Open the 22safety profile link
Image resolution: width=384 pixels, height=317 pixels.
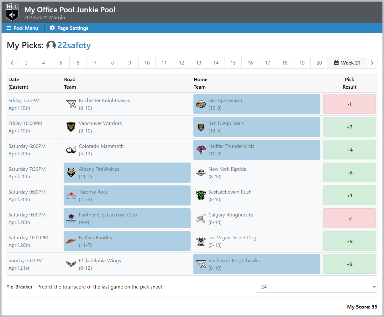(x=74, y=45)
